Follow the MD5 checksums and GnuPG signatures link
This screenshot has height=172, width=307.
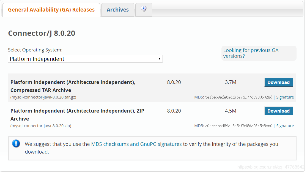(136, 144)
